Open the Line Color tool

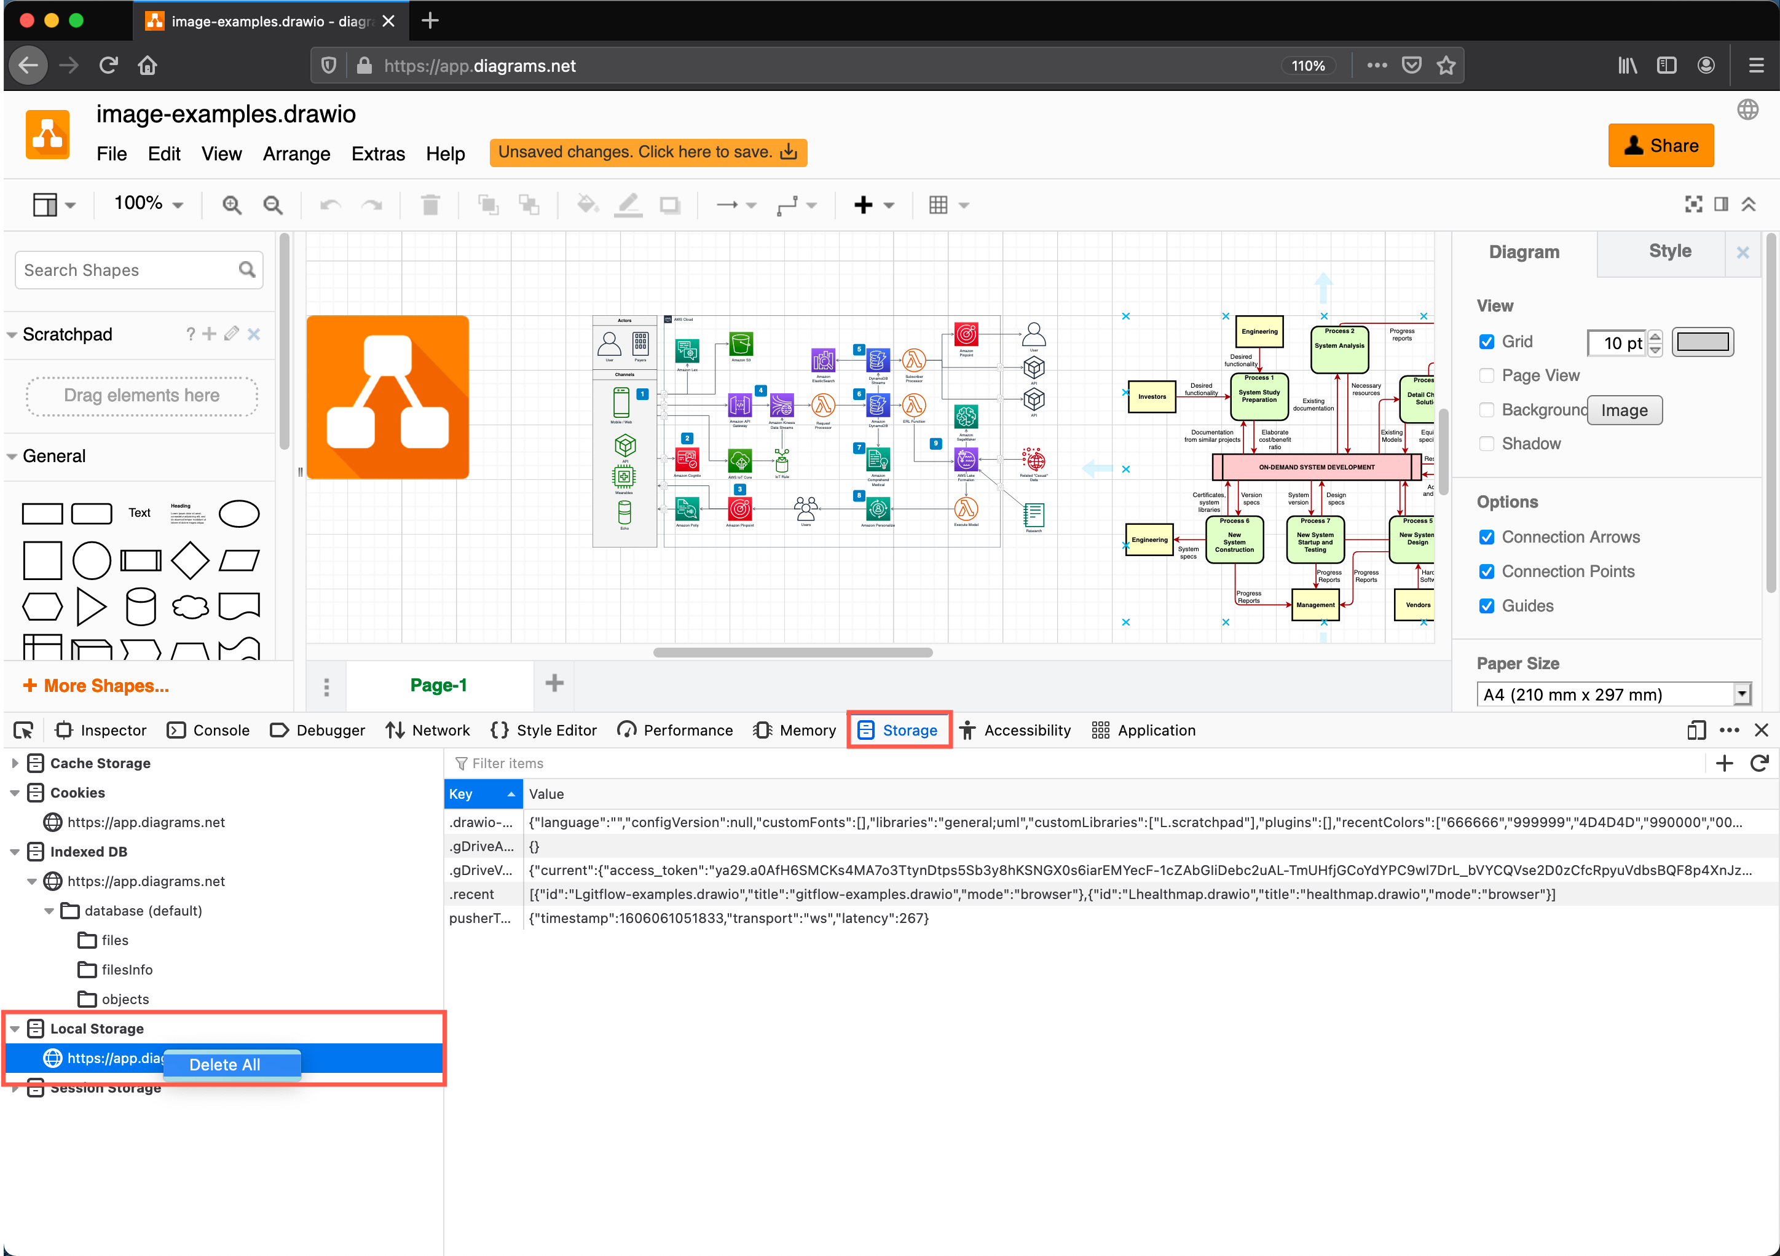pyautogui.click(x=628, y=205)
